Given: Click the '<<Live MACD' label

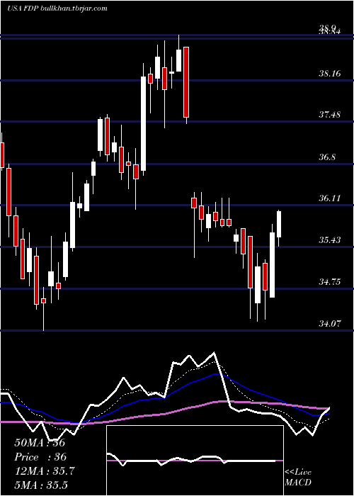Looking at the screenshot, I should [298, 478].
